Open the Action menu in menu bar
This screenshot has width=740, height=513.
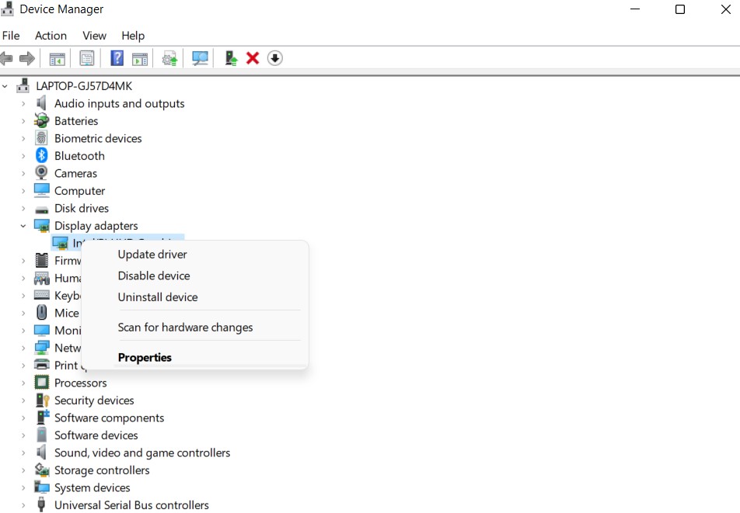coord(51,36)
